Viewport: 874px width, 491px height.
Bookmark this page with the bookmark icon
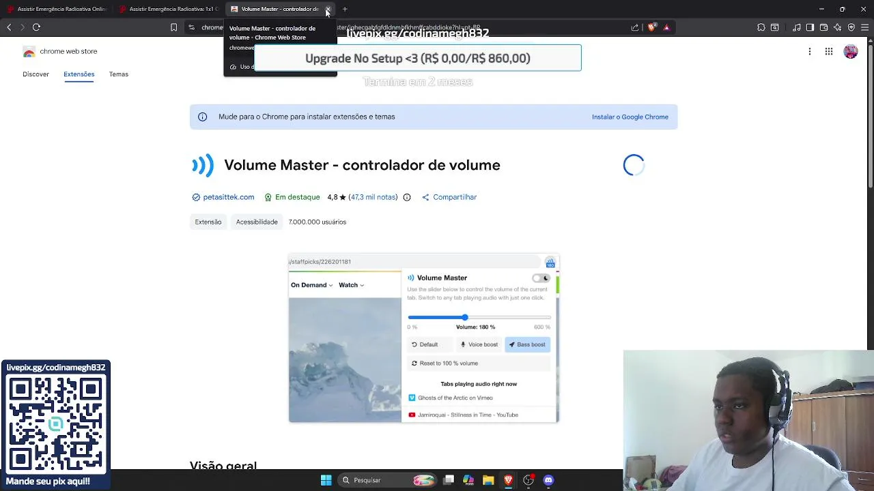[x=173, y=27]
